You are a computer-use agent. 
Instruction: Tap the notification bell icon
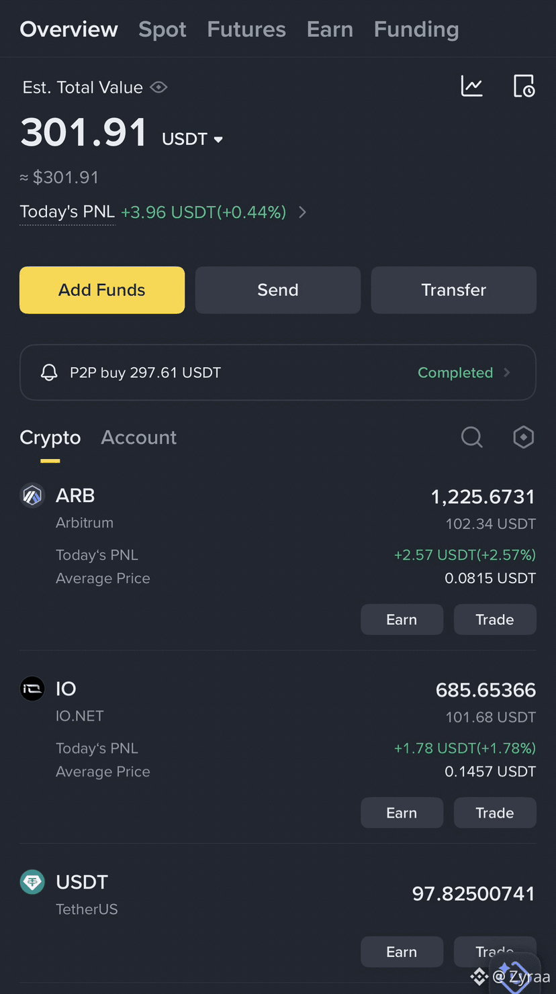coord(49,372)
